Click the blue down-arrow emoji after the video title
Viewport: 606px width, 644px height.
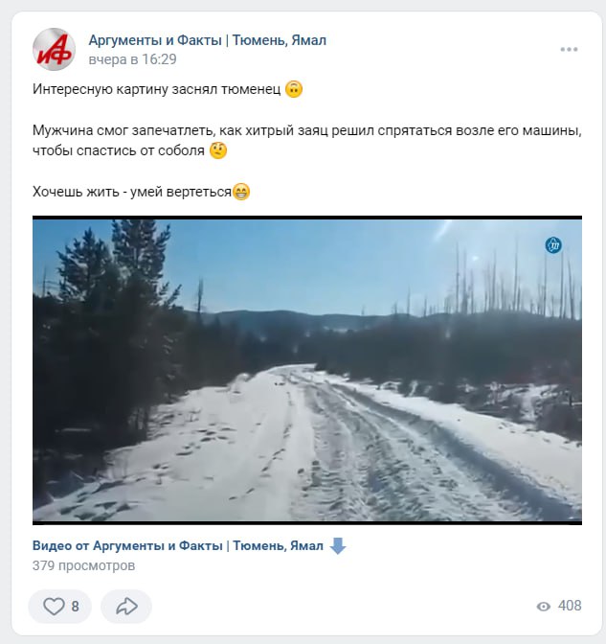point(338,546)
